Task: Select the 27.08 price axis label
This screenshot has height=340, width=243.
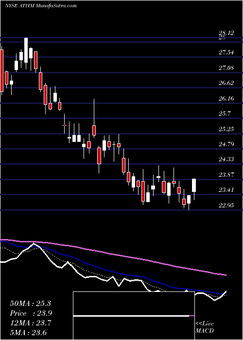Action: point(226,68)
